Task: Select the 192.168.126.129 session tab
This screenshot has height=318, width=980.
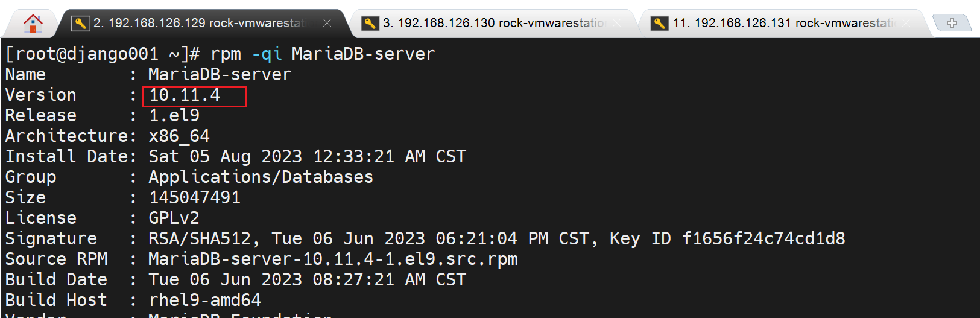Action: pos(199,23)
